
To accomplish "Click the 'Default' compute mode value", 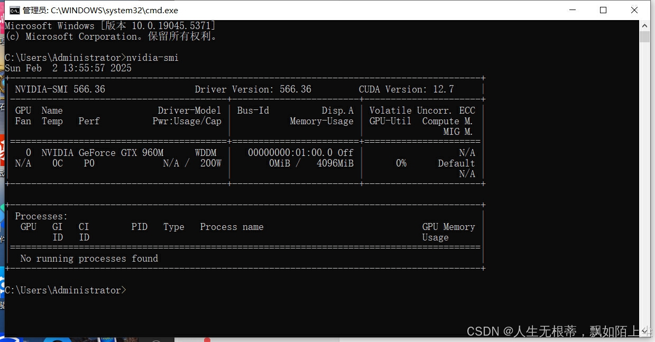I will (x=456, y=163).
